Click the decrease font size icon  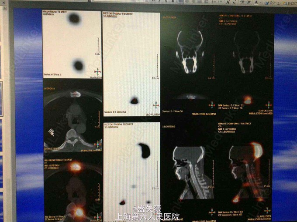[x=234, y=3]
